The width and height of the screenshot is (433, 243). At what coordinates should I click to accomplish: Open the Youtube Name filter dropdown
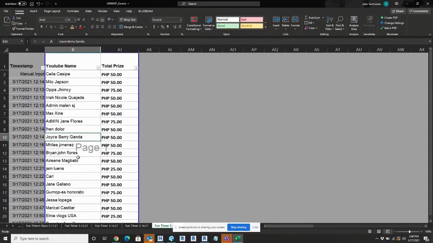pos(98,68)
